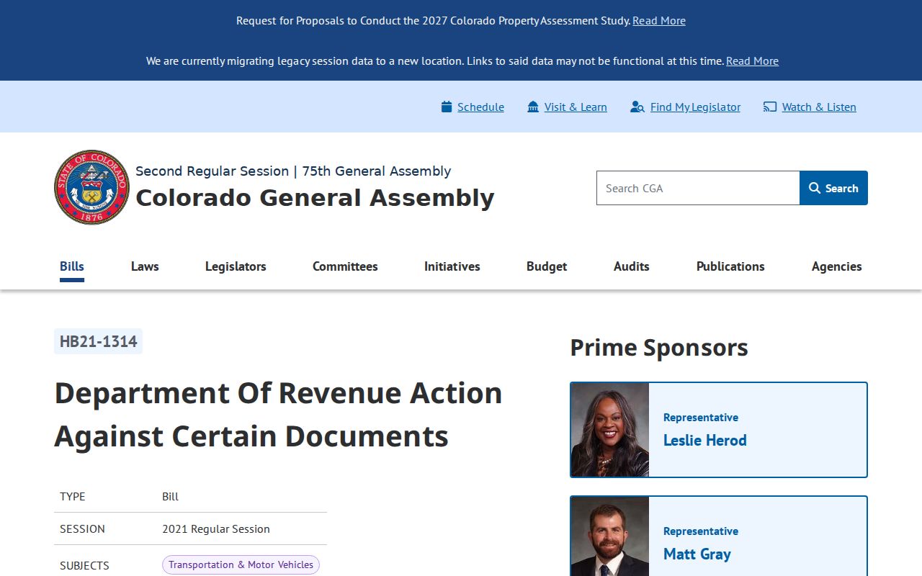Open the Agencies menu item
This screenshot has width=922, height=576.
click(836, 266)
